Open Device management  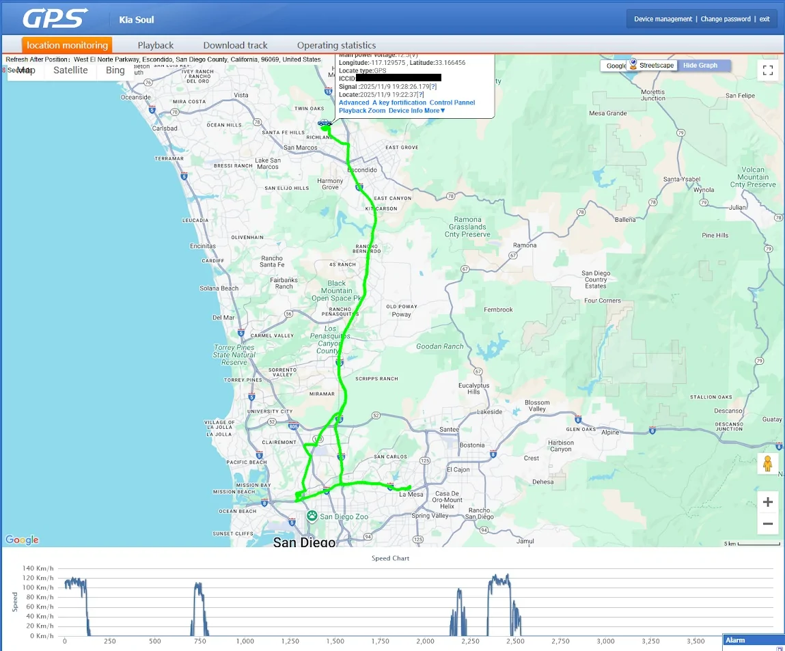[663, 19]
